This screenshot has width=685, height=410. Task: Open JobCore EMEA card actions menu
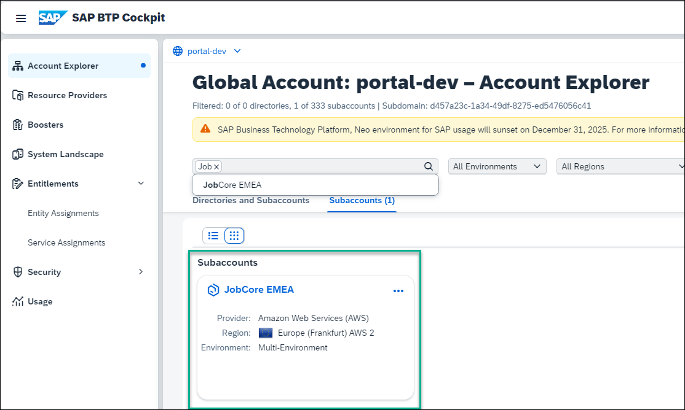398,291
